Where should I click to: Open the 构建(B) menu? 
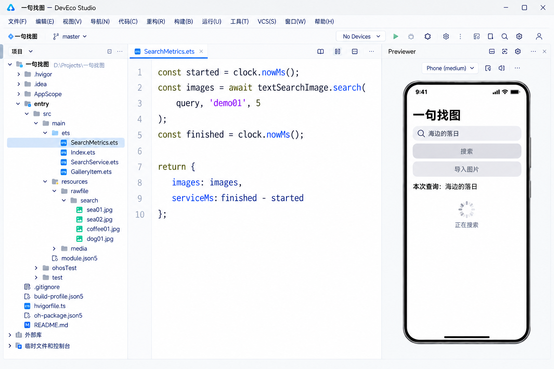pyautogui.click(x=184, y=21)
